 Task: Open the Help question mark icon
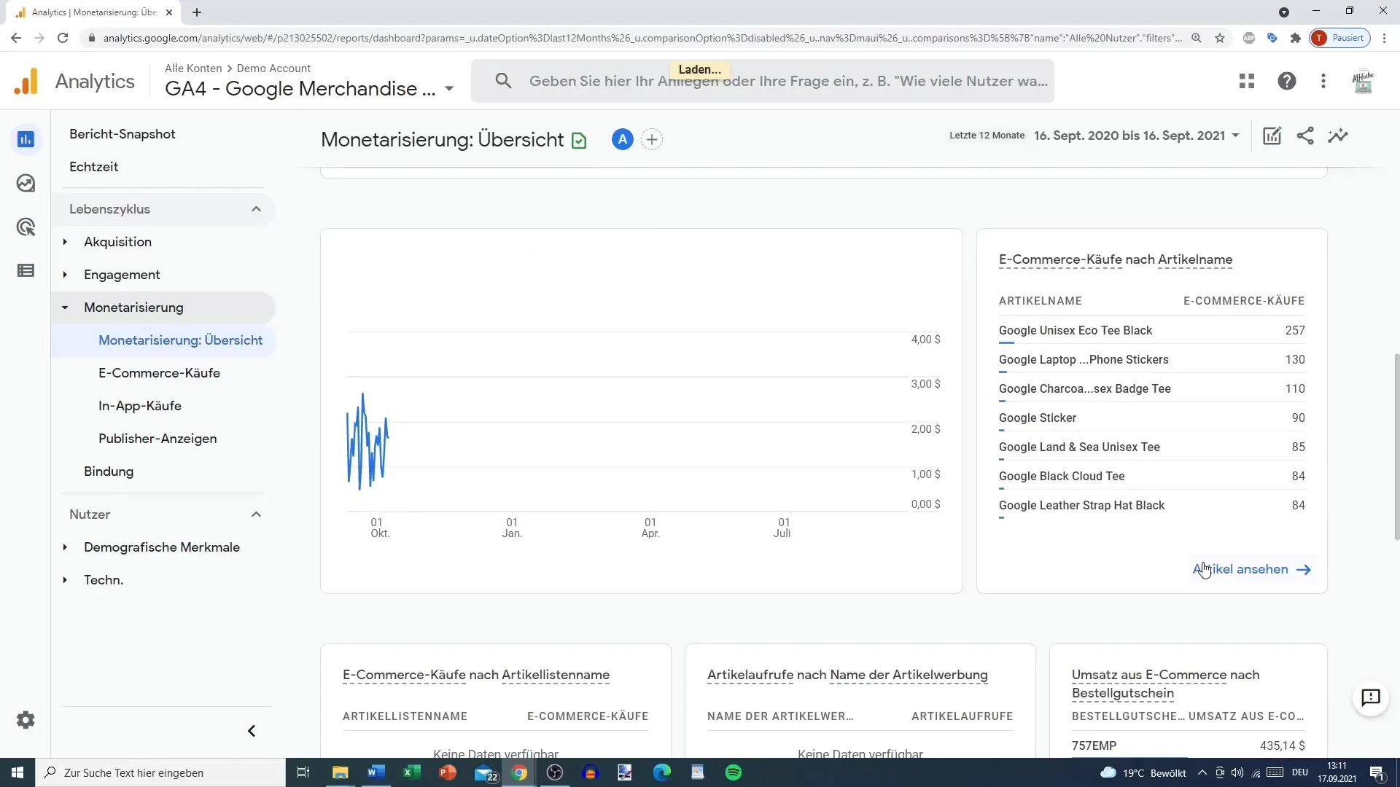pyautogui.click(x=1287, y=81)
